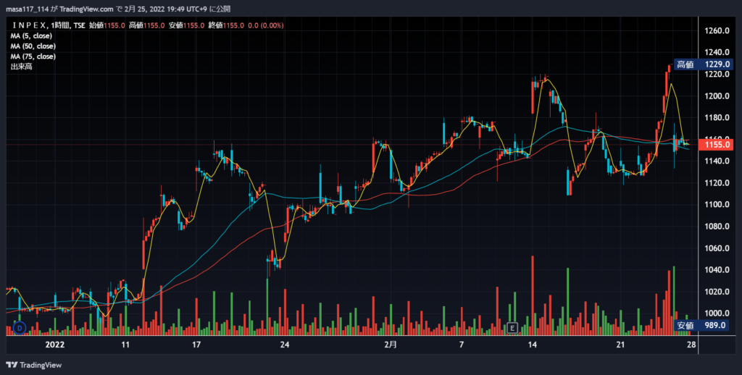742x375 pixels.
Task: Click the 2022 label on time axis
Action: (54, 345)
